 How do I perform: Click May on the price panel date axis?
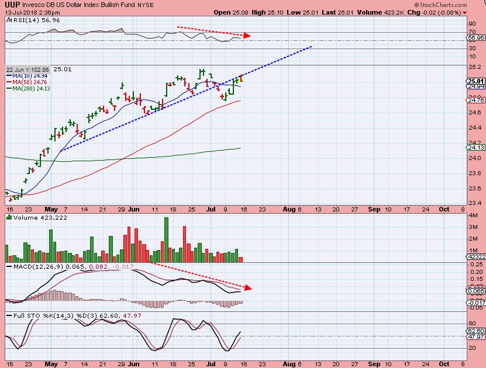(51, 210)
